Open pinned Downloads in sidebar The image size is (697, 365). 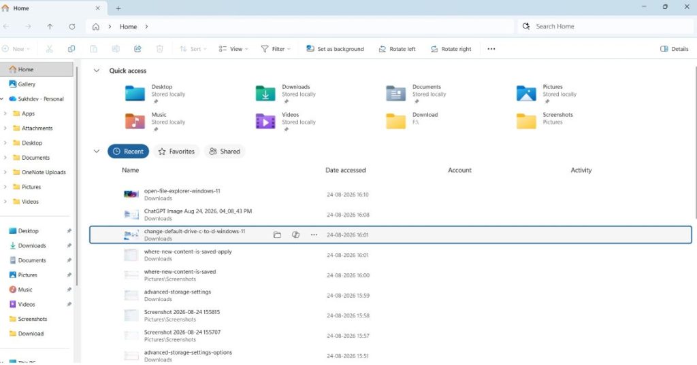pos(27,245)
